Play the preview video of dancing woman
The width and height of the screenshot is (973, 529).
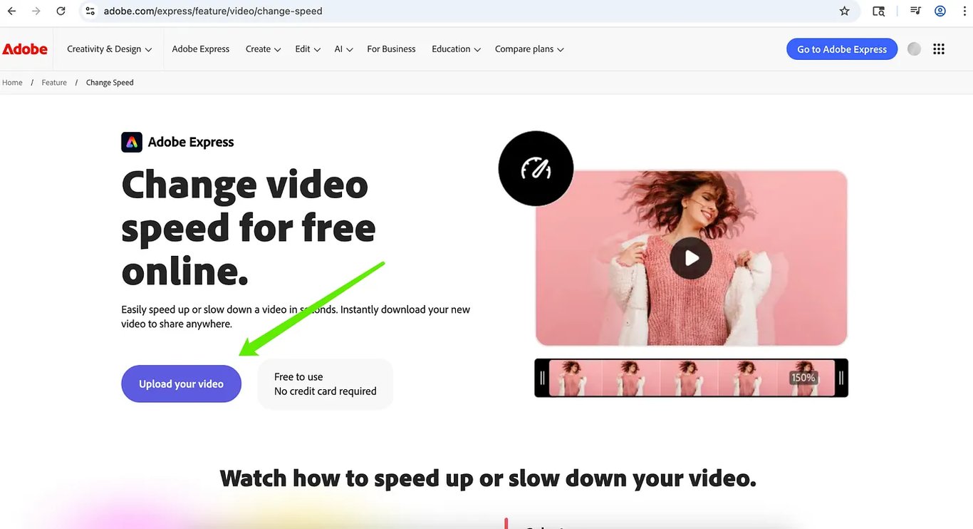pyautogui.click(x=691, y=257)
